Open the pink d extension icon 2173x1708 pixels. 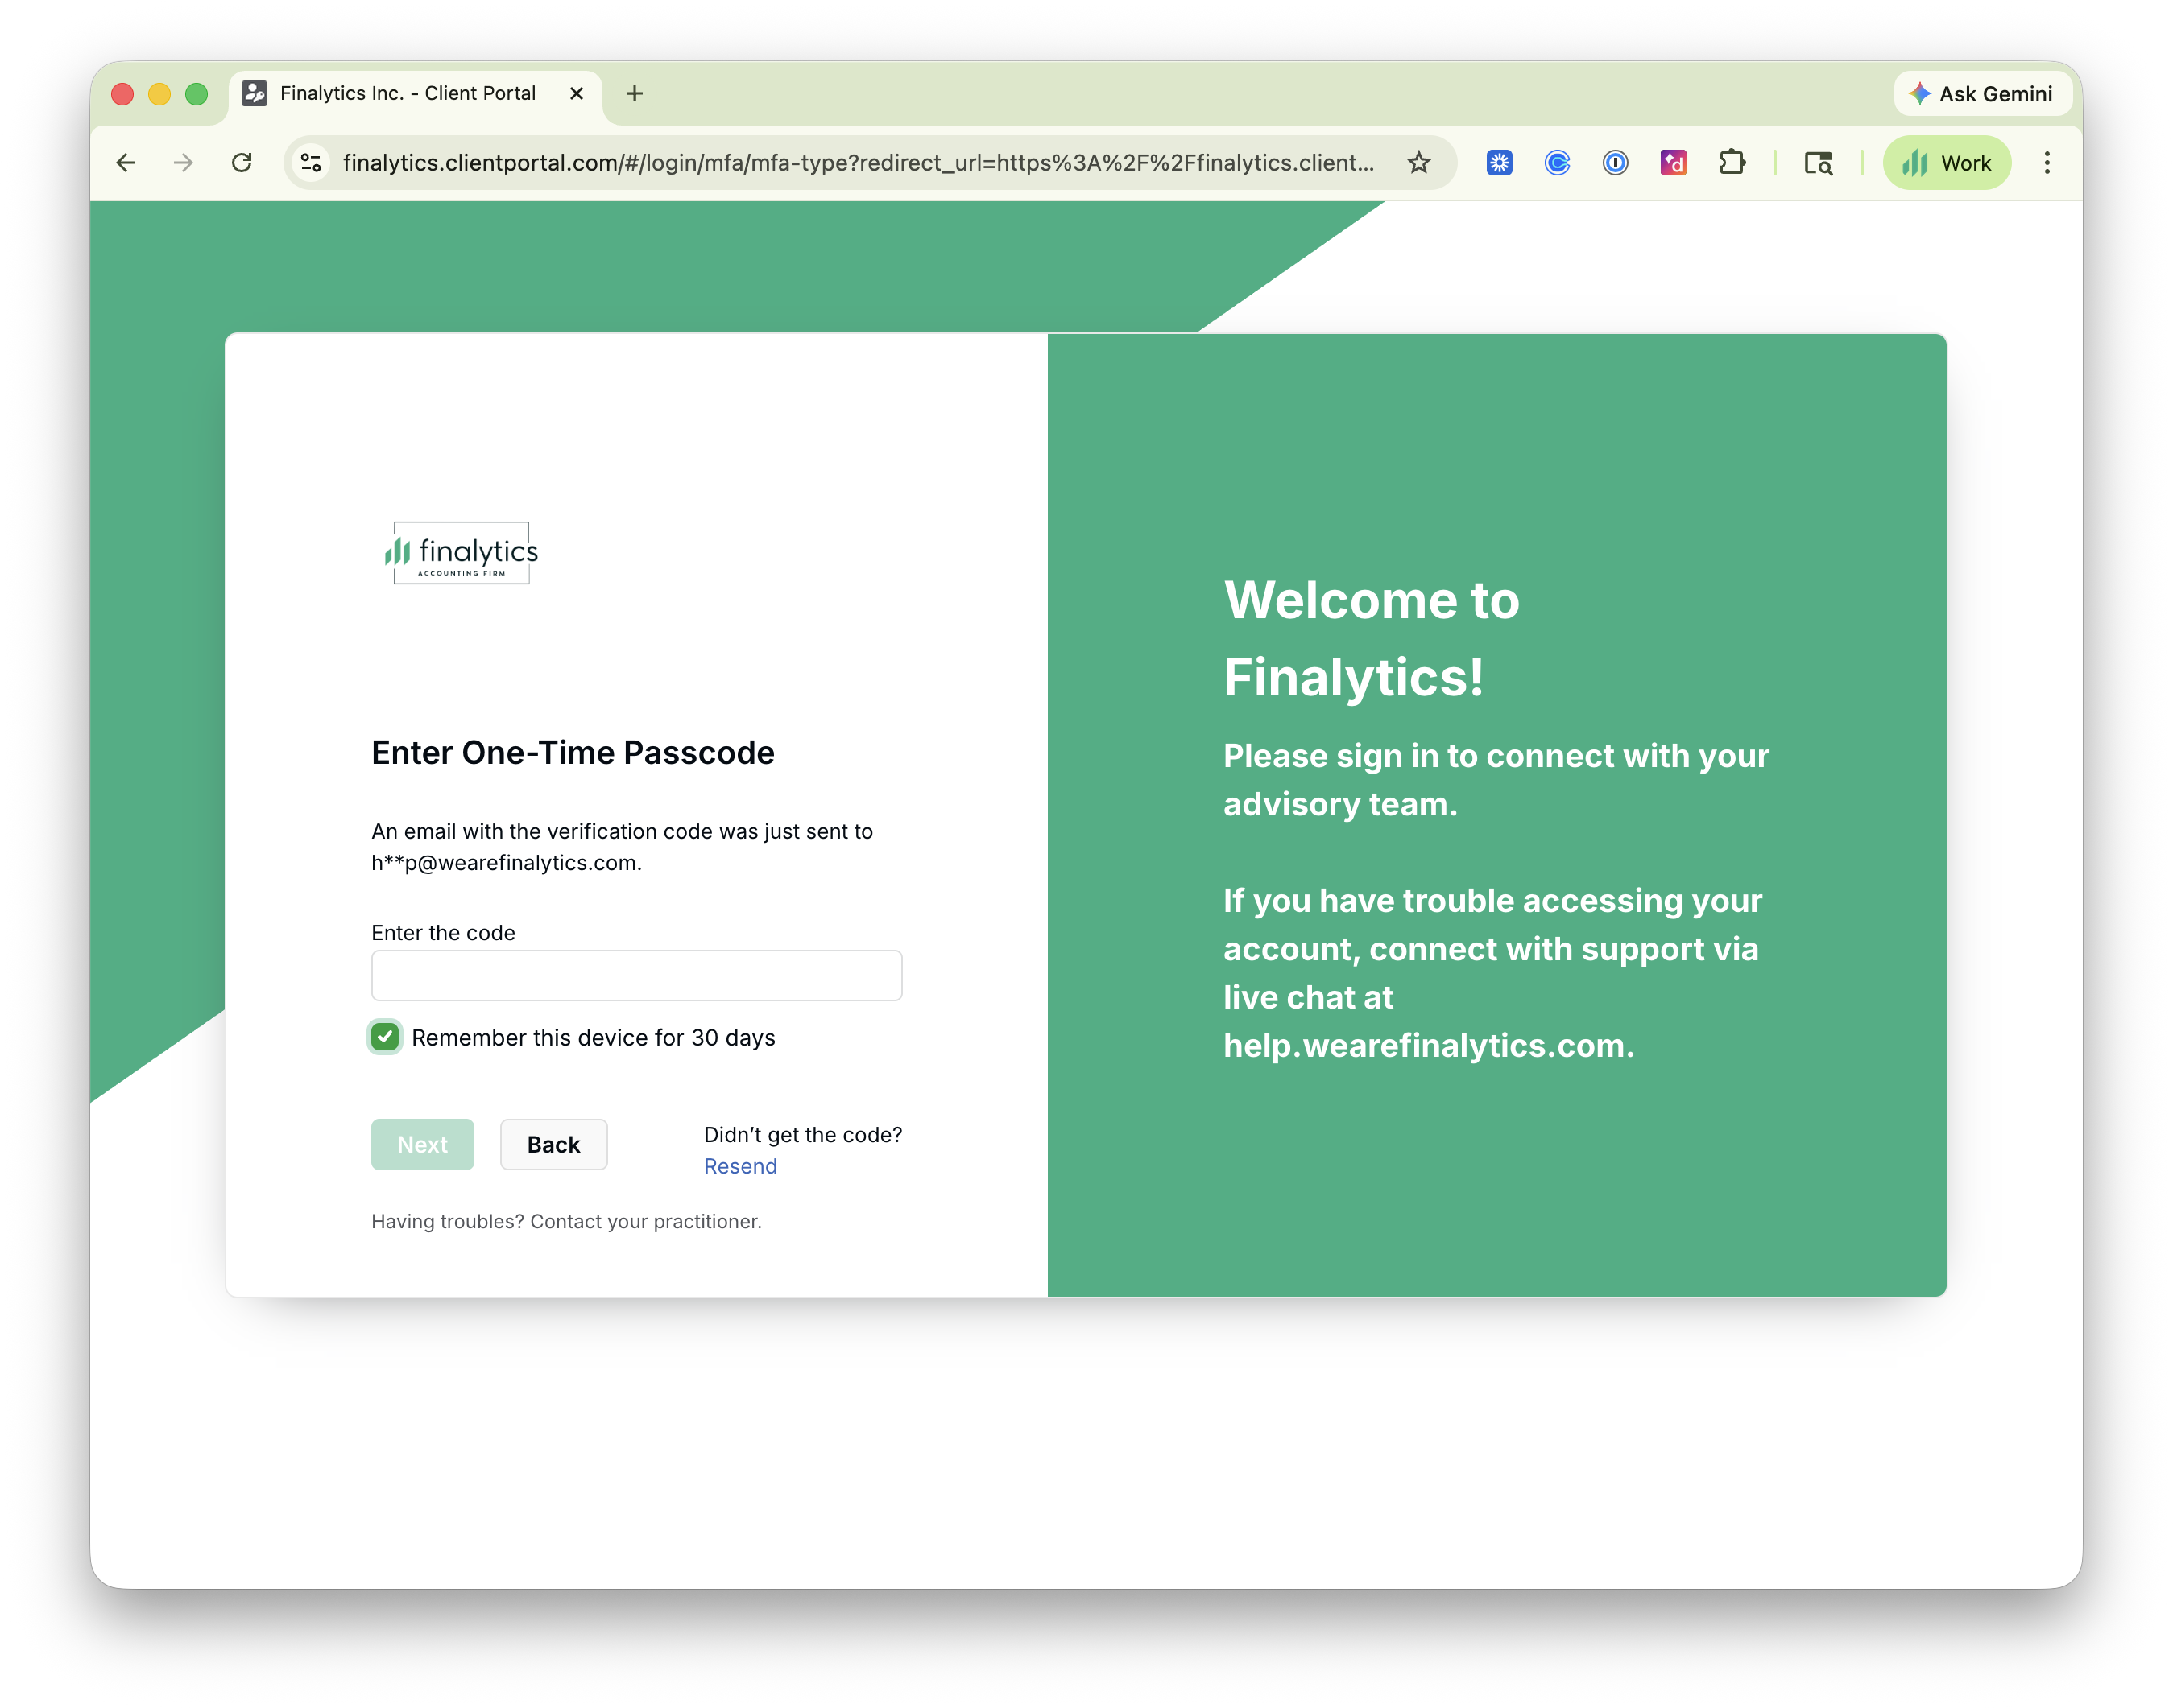pos(1673,163)
